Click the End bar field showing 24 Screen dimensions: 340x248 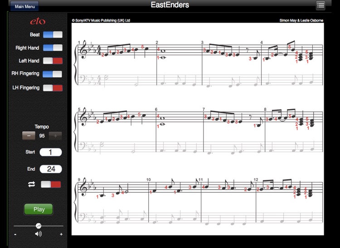click(x=51, y=169)
